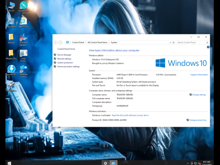The width and height of the screenshot is (220, 165).
Task: Click the '4.00 GB' installed memory value
Action: (120, 78)
